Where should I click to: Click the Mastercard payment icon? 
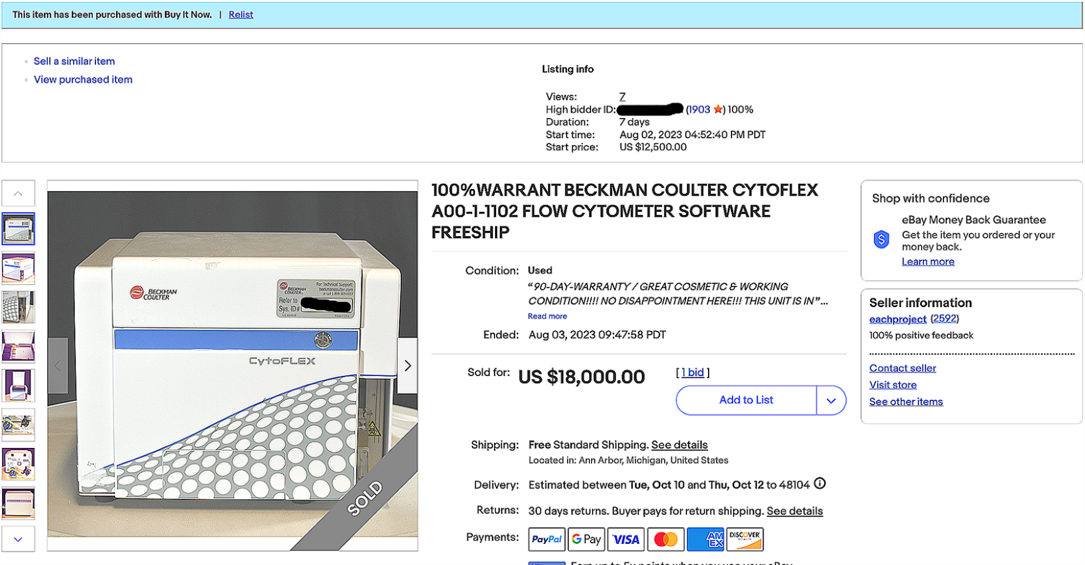tap(665, 539)
